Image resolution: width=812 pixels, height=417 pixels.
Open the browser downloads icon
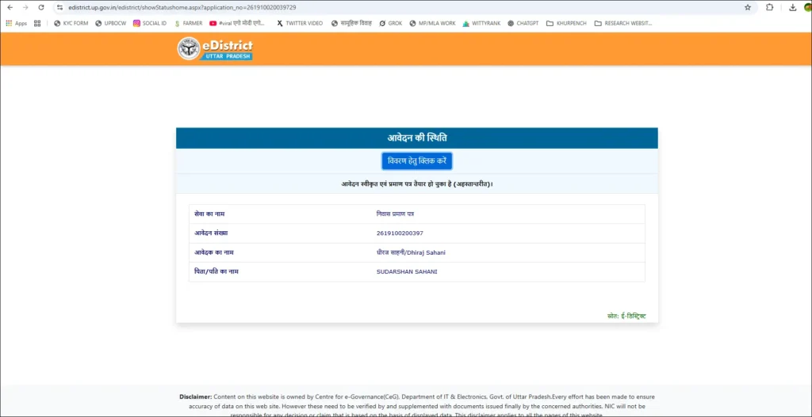[793, 8]
